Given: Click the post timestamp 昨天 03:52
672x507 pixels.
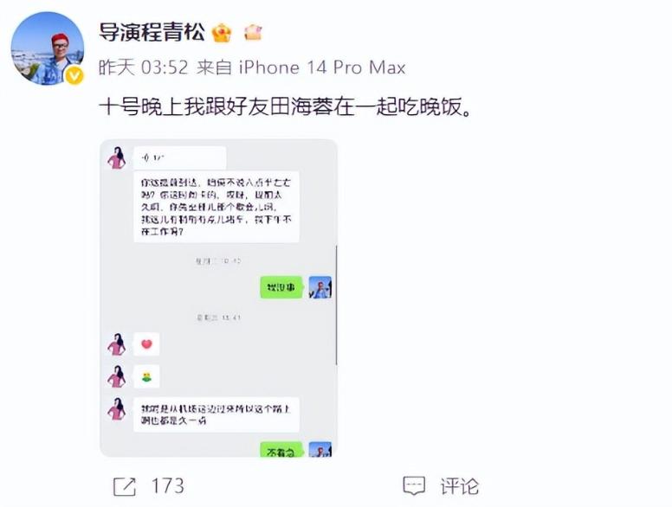Looking at the screenshot, I should (x=144, y=67).
